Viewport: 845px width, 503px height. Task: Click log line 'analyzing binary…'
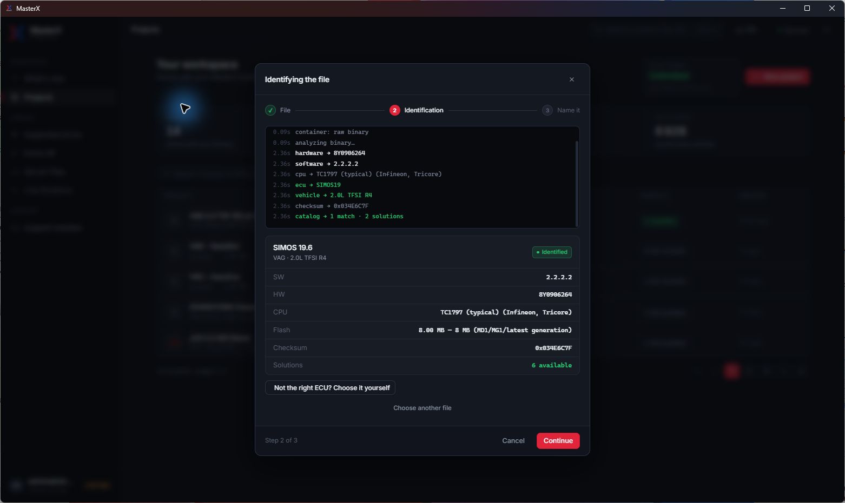point(325,143)
